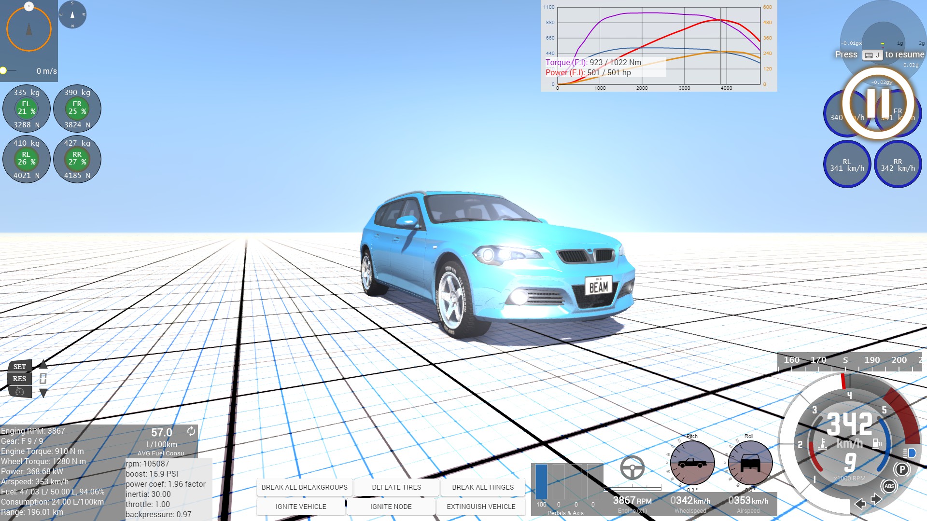Click BREAK ALL BREAKGROUPS button
This screenshot has height=521, width=927.
tap(305, 487)
